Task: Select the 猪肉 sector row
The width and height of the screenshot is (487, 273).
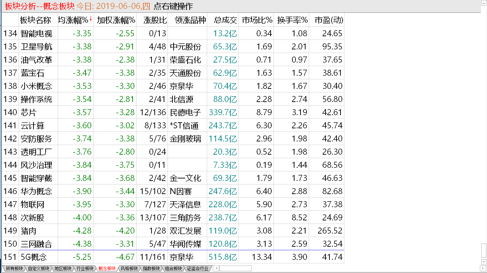Action: (173, 231)
